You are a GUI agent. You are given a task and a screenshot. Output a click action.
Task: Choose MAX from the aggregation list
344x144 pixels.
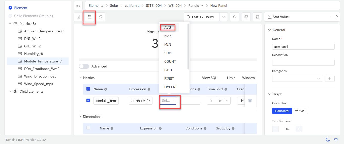click(168, 36)
